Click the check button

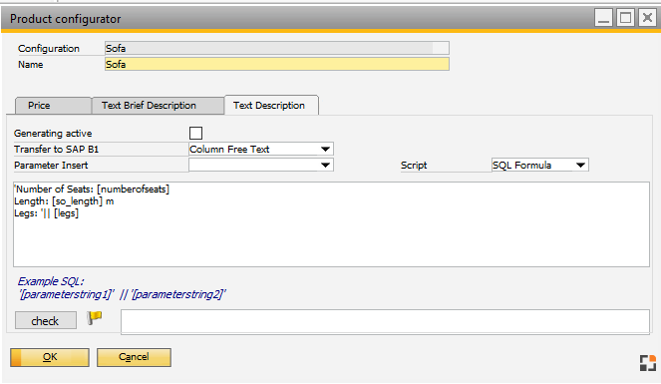click(46, 321)
